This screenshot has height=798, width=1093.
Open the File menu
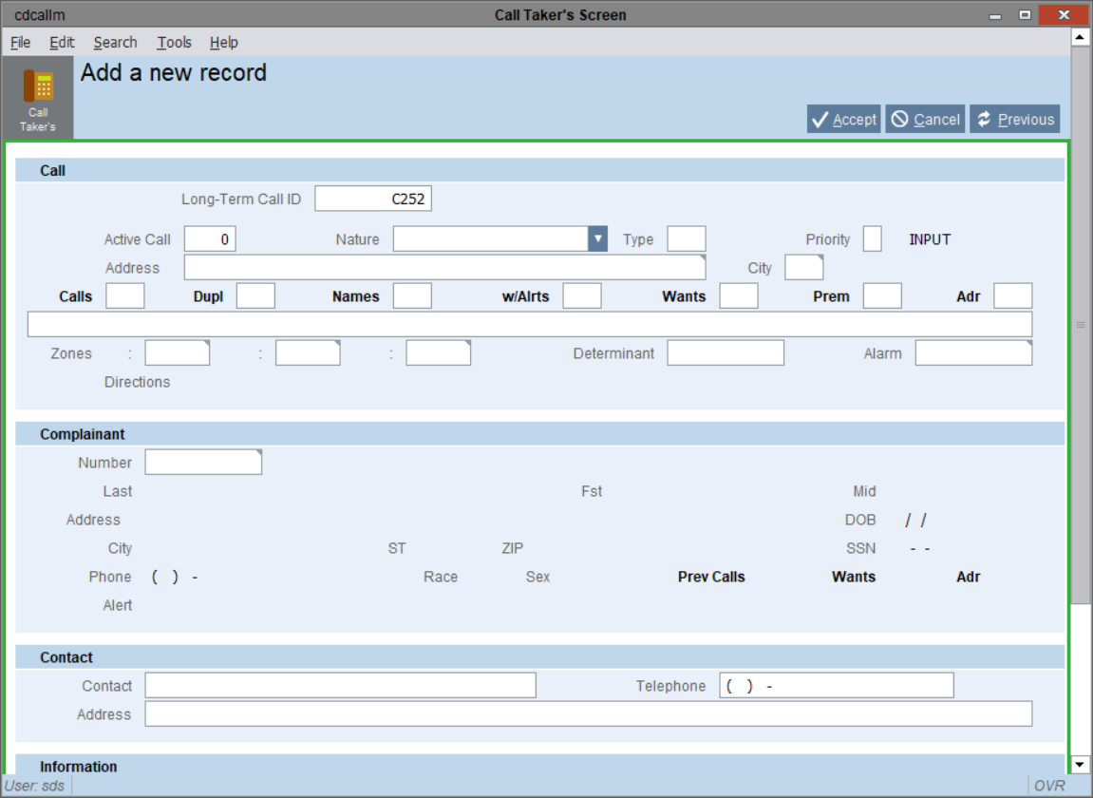pyautogui.click(x=20, y=43)
